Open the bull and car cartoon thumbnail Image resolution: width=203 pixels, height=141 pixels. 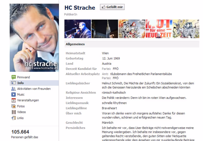[x=186, y=29]
